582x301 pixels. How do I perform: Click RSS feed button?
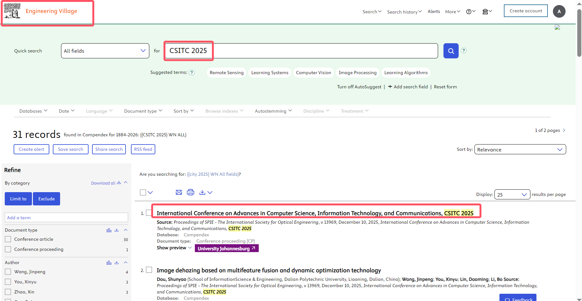(x=143, y=149)
